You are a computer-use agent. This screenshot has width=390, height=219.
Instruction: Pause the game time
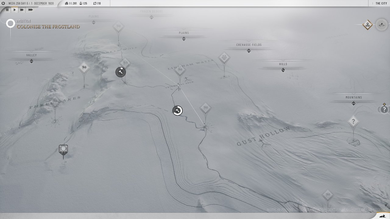(7, 10)
